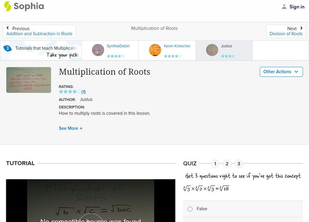
Task: Go to Division of Roots lesson
Action: click(286, 34)
